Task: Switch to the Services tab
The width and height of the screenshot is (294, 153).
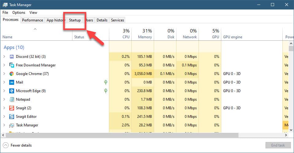Action: [117, 20]
